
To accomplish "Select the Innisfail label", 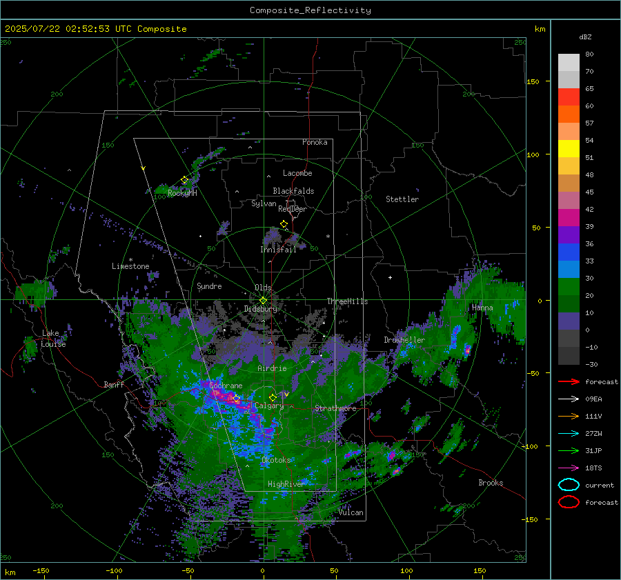I will click(x=278, y=250).
